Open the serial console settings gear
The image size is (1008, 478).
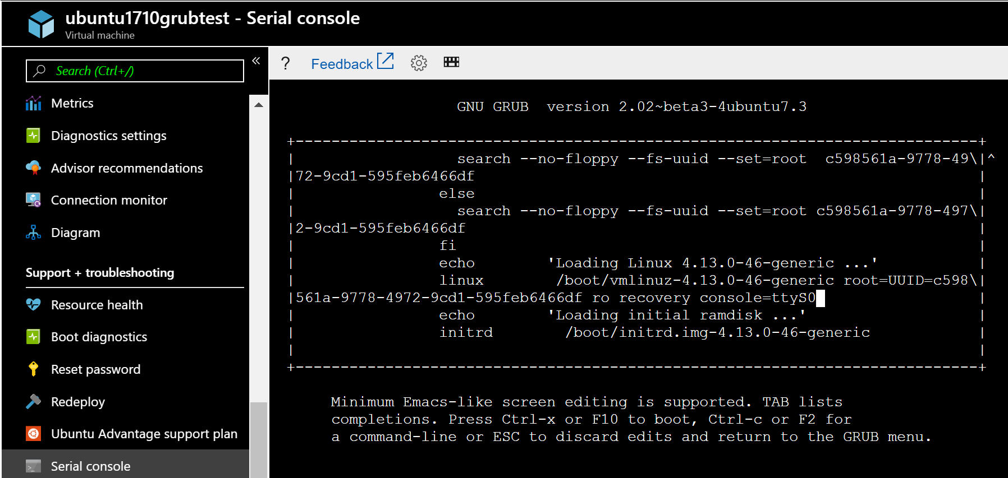(418, 63)
